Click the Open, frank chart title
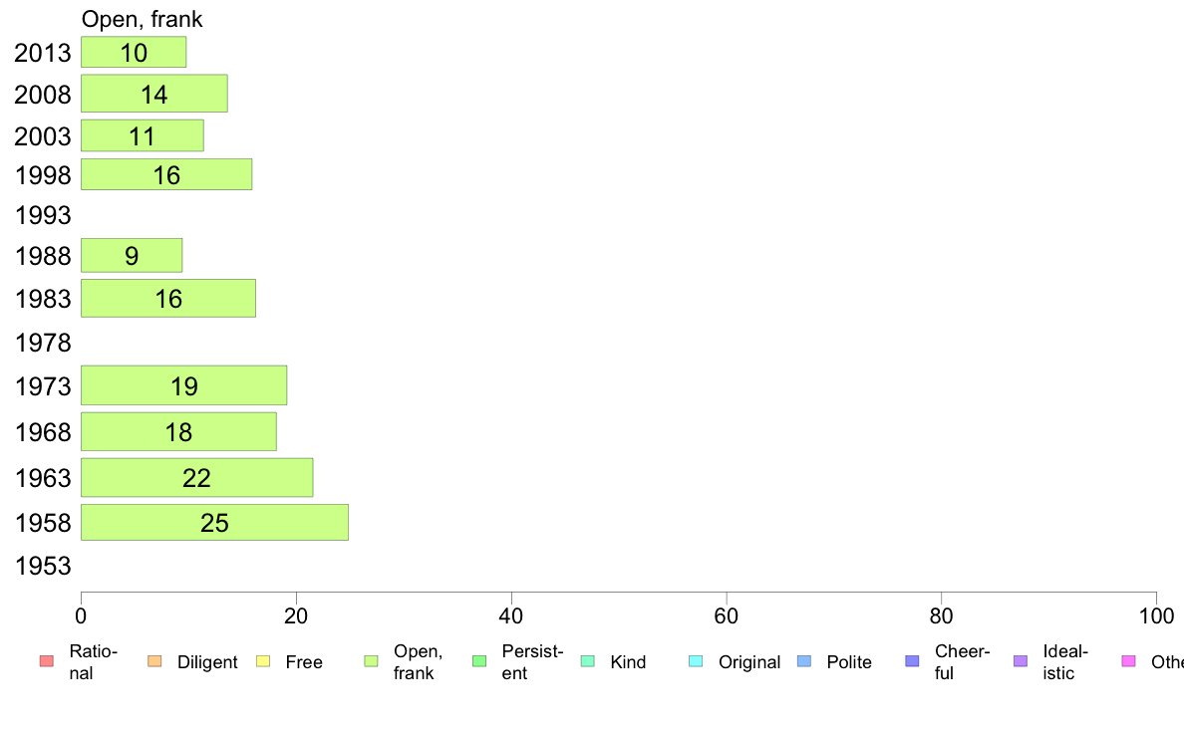The image size is (1184, 733). coord(142,19)
